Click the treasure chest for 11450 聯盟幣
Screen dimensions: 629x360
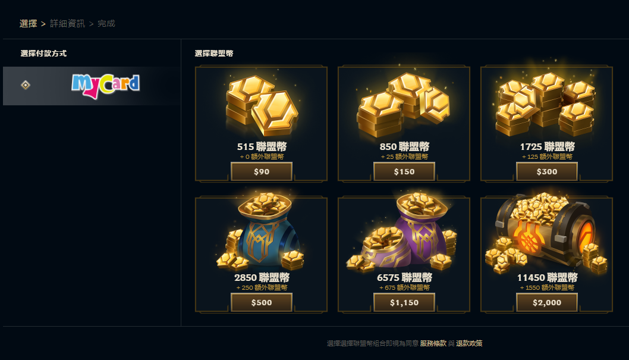546,233
